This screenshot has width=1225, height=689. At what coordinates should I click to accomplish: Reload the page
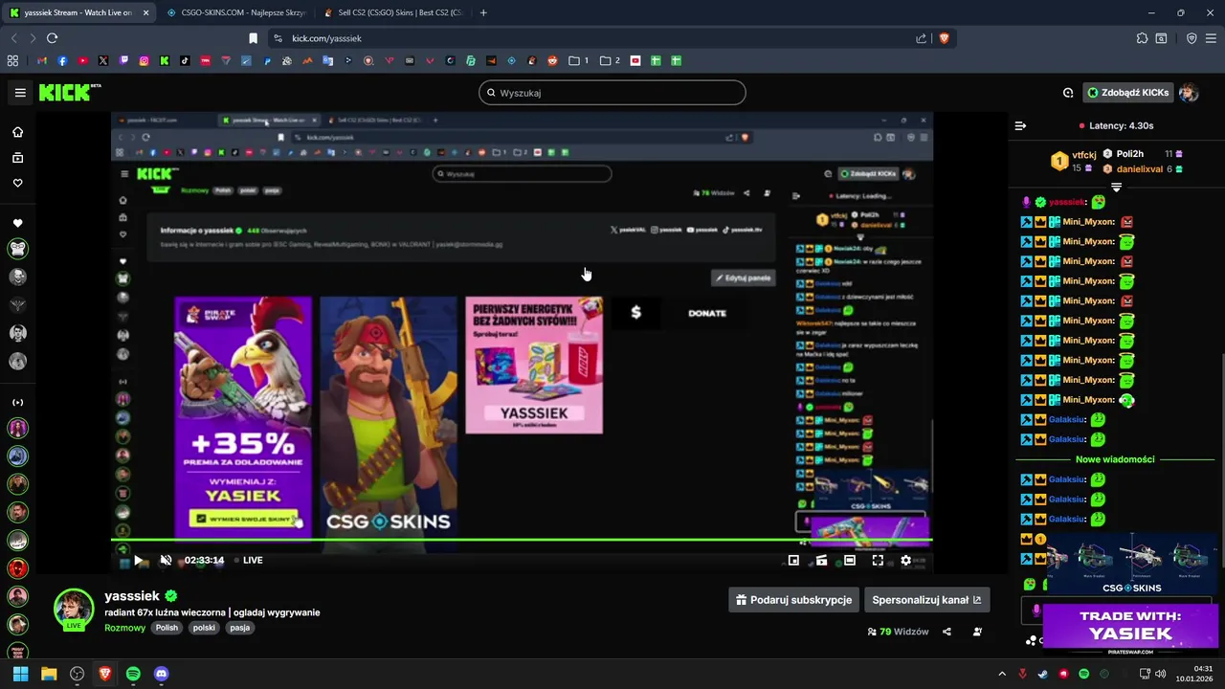[x=52, y=38]
